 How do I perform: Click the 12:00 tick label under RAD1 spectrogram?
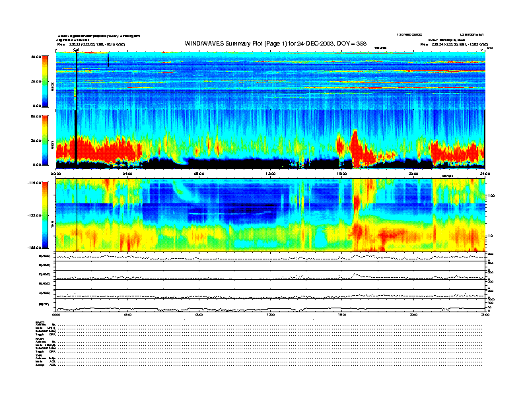271,174
